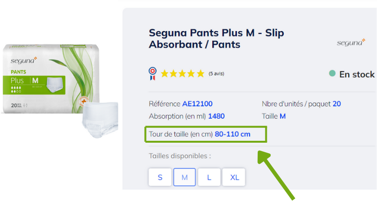Click the Seguna Pants Plus M product title

pyautogui.click(x=217, y=39)
